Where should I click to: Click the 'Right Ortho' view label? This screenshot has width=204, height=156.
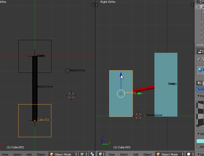[108, 2]
